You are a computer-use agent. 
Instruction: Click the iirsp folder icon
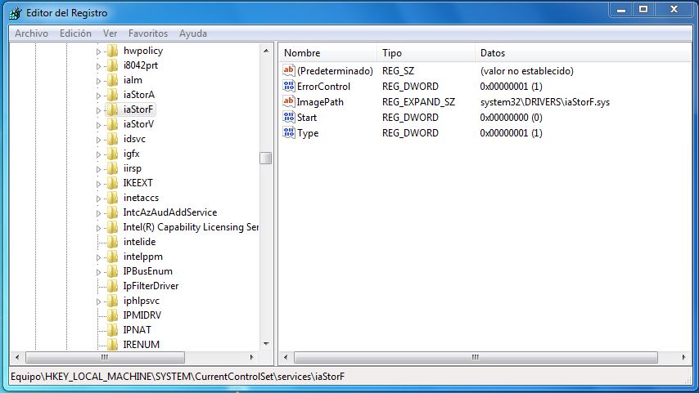pos(112,168)
